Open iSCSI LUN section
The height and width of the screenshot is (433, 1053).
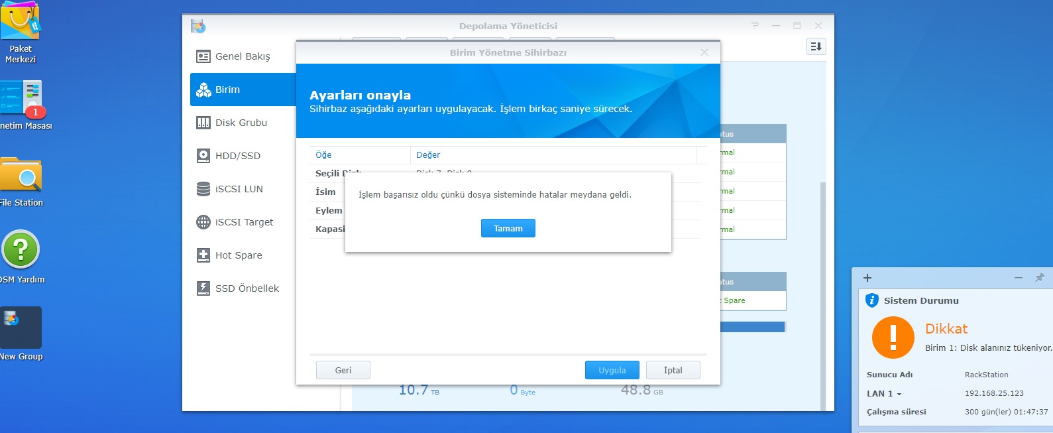[239, 189]
